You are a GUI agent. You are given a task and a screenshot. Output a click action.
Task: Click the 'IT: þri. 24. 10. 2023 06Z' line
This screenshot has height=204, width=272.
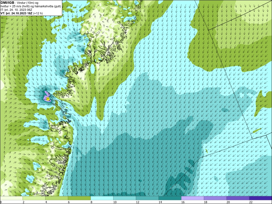pyautogui.click(x=16, y=10)
